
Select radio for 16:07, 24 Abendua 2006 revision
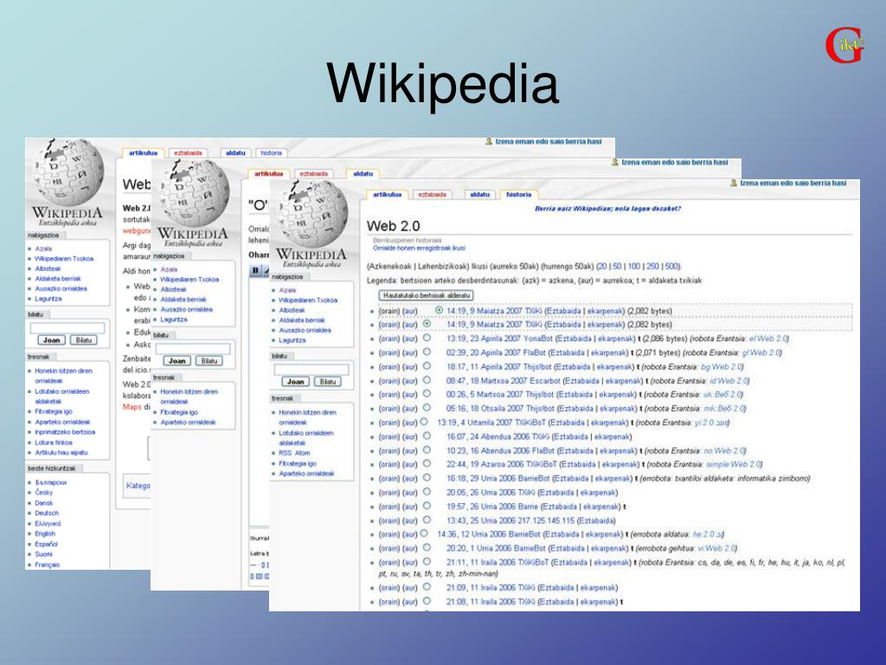click(427, 436)
